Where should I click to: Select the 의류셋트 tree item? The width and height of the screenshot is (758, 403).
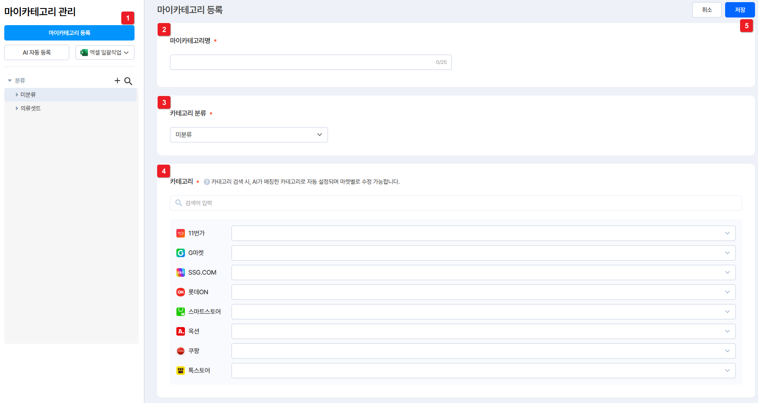coord(70,108)
